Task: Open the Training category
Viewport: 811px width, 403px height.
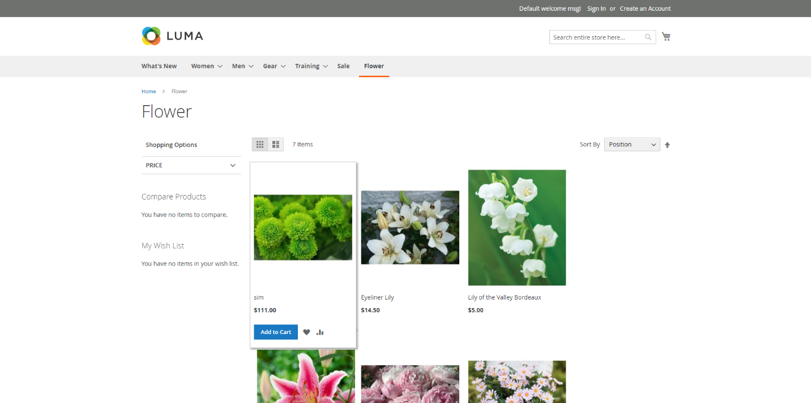Action: click(307, 66)
